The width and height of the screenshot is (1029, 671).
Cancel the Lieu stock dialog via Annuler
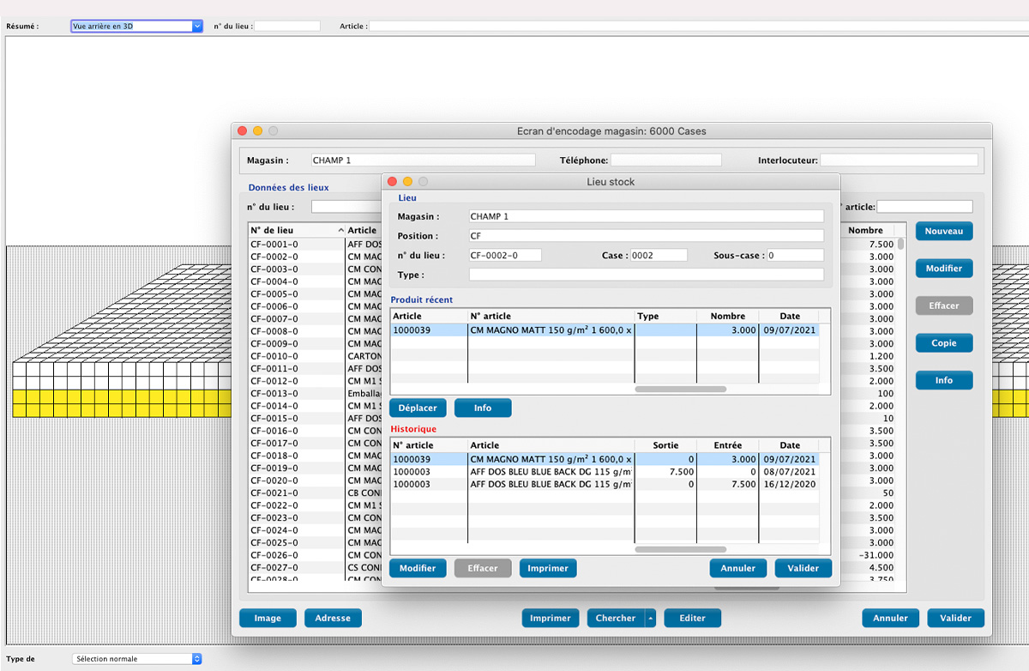[737, 567]
